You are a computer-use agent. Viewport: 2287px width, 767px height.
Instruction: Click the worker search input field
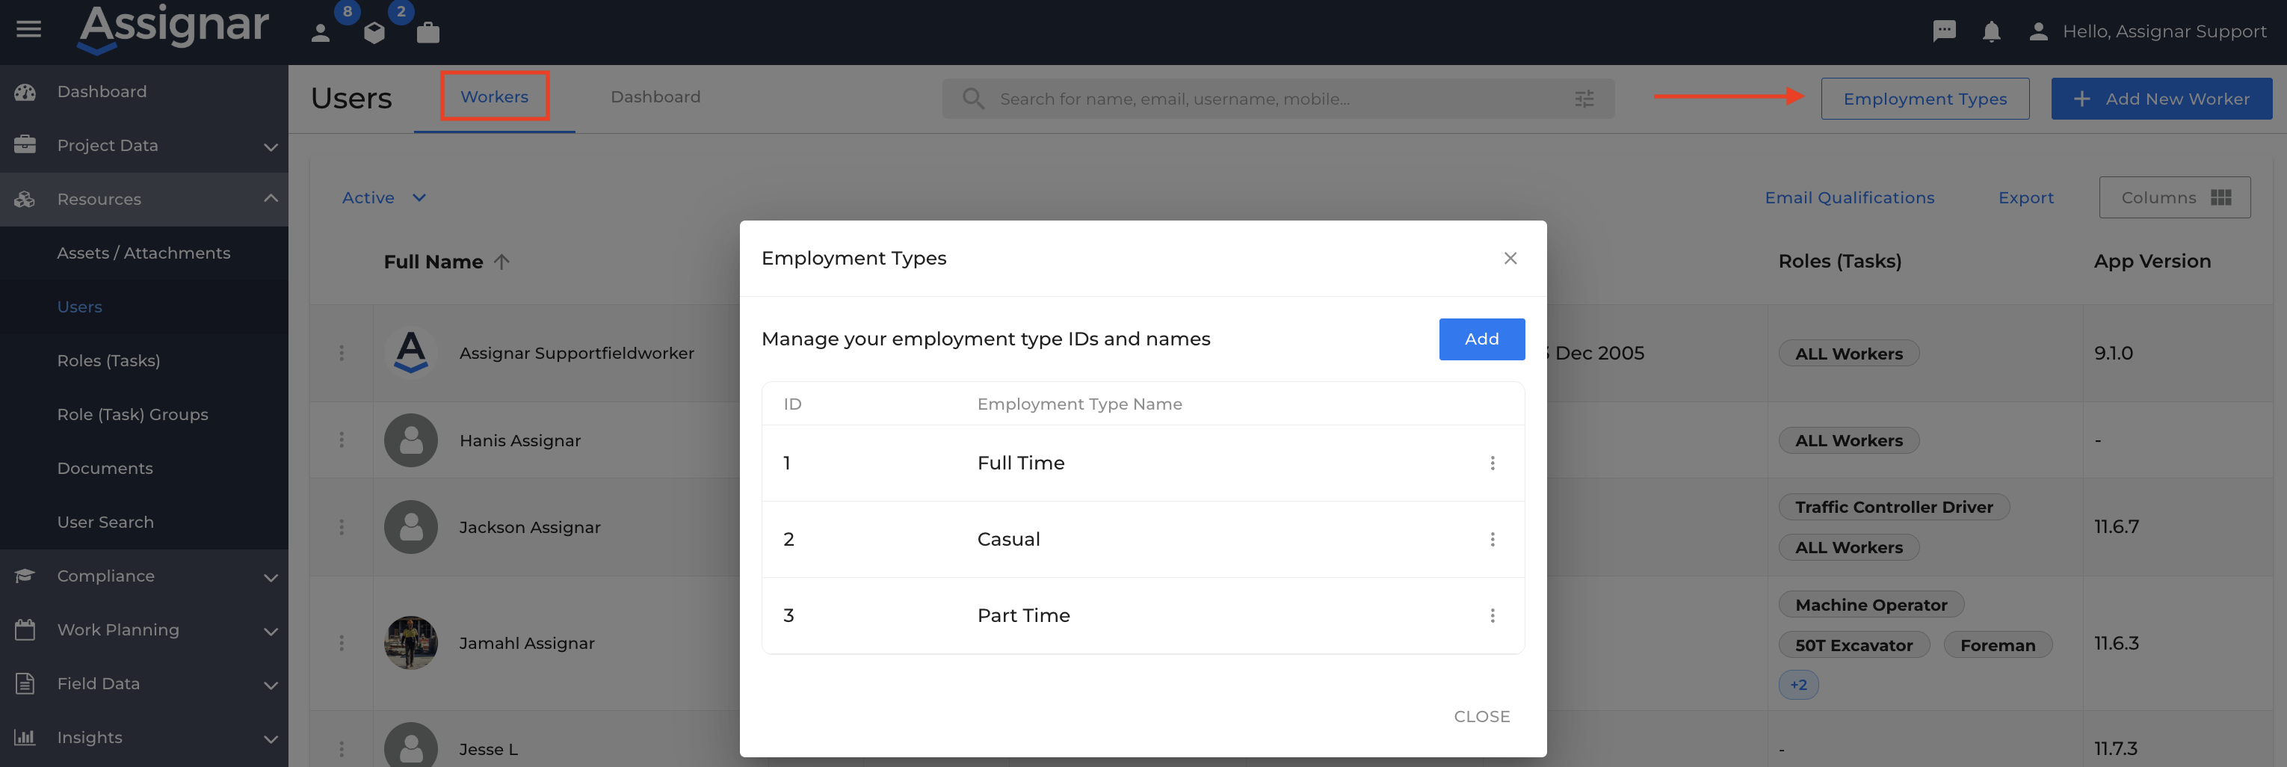point(1277,99)
